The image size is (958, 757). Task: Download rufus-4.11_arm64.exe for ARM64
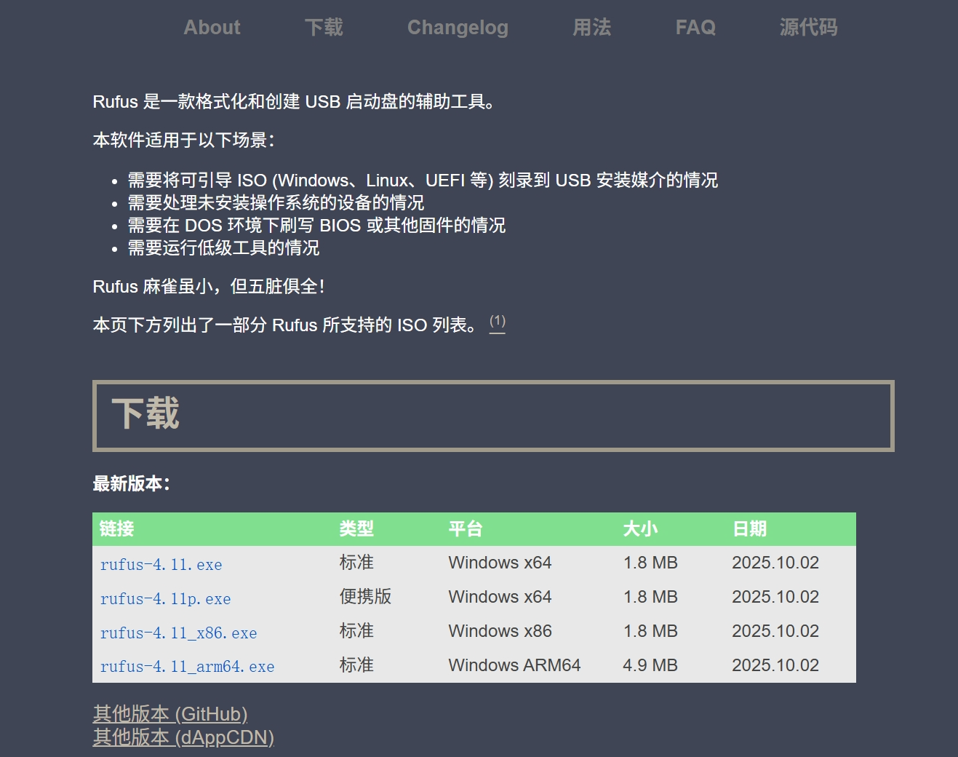coord(188,667)
